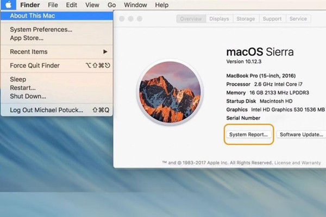The width and height of the screenshot is (326, 217).
Task: Click the Recent Items menu entry
Action: click(57, 52)
